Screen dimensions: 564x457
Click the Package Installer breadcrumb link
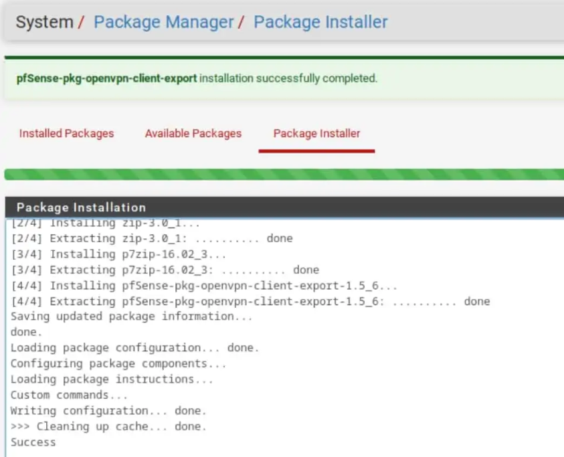pos(320,22)
